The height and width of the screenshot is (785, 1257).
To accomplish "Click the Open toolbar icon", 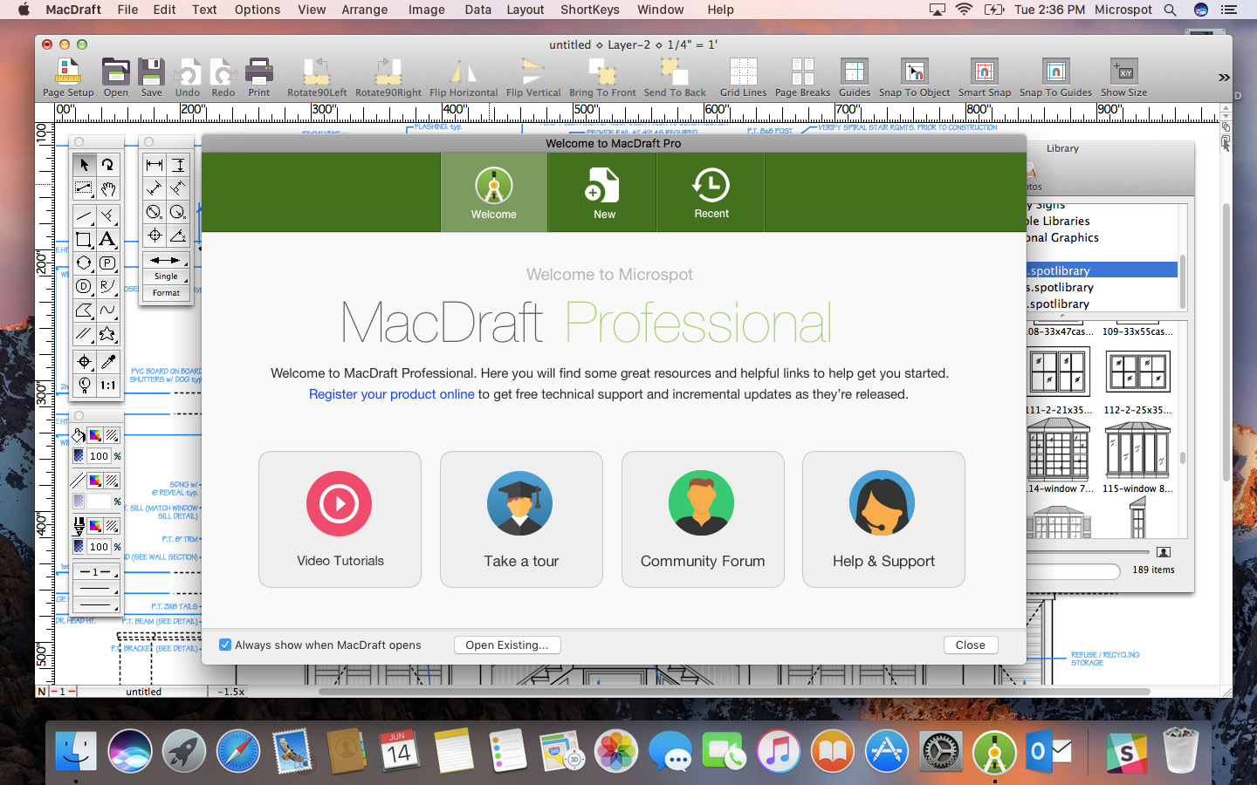I will pyautogui.click(x=115, y=78).
